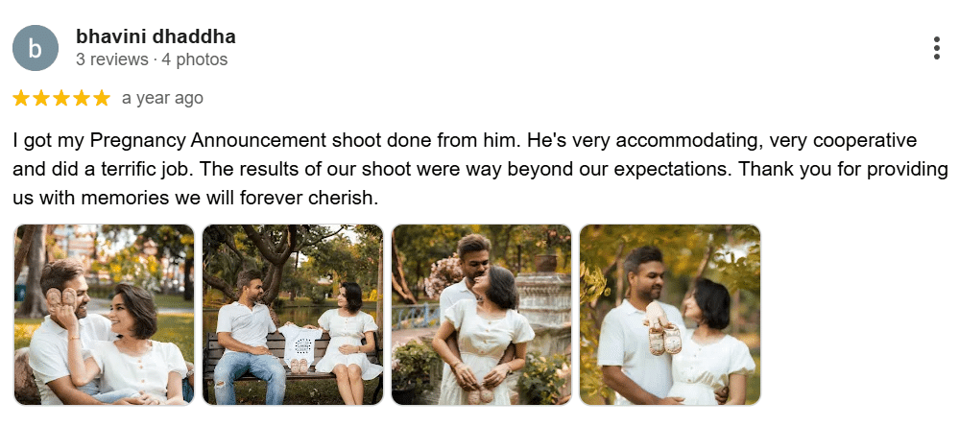Click the third yellow rating star
This screenshot has width=959, height=426.
(x=61, y=98)
